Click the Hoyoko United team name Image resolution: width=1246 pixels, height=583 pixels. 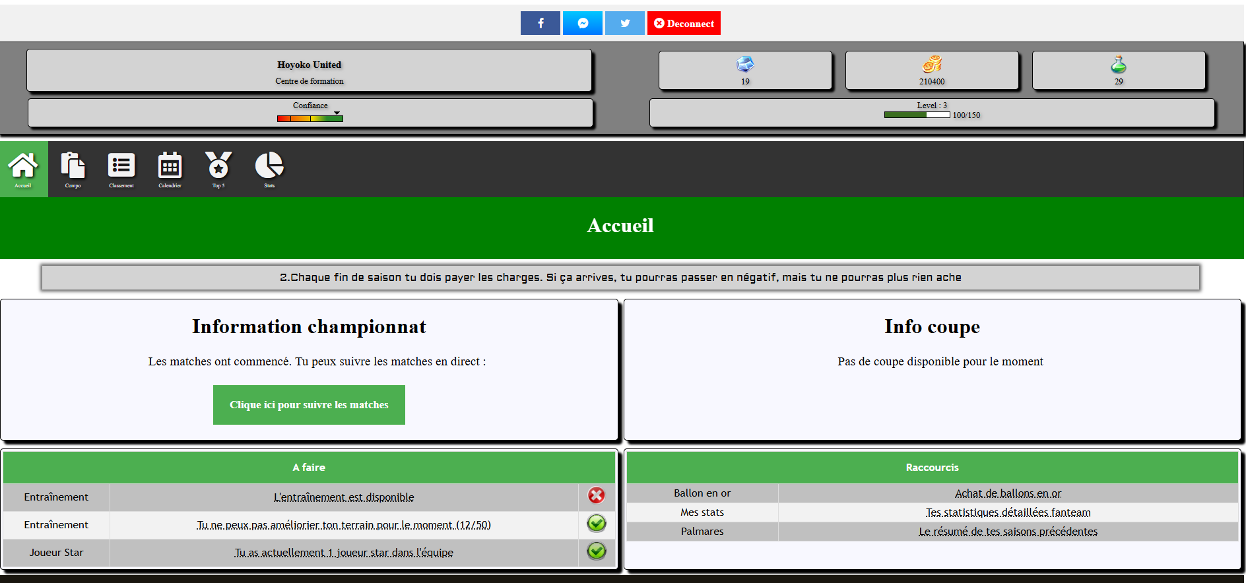(309, 65)
